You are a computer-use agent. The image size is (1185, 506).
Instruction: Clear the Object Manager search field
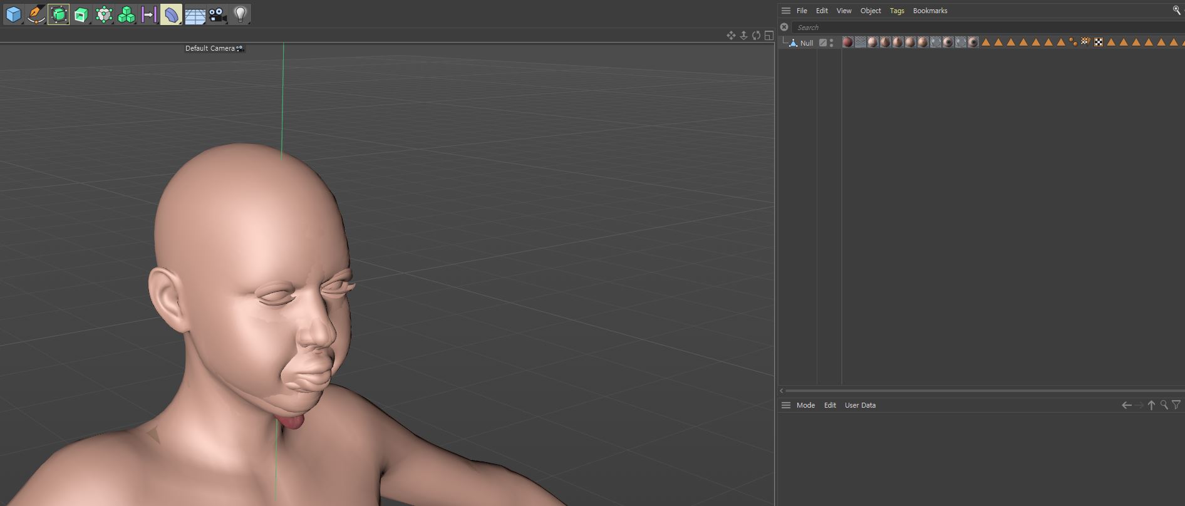pyautogui.click(x=784, y=27)
